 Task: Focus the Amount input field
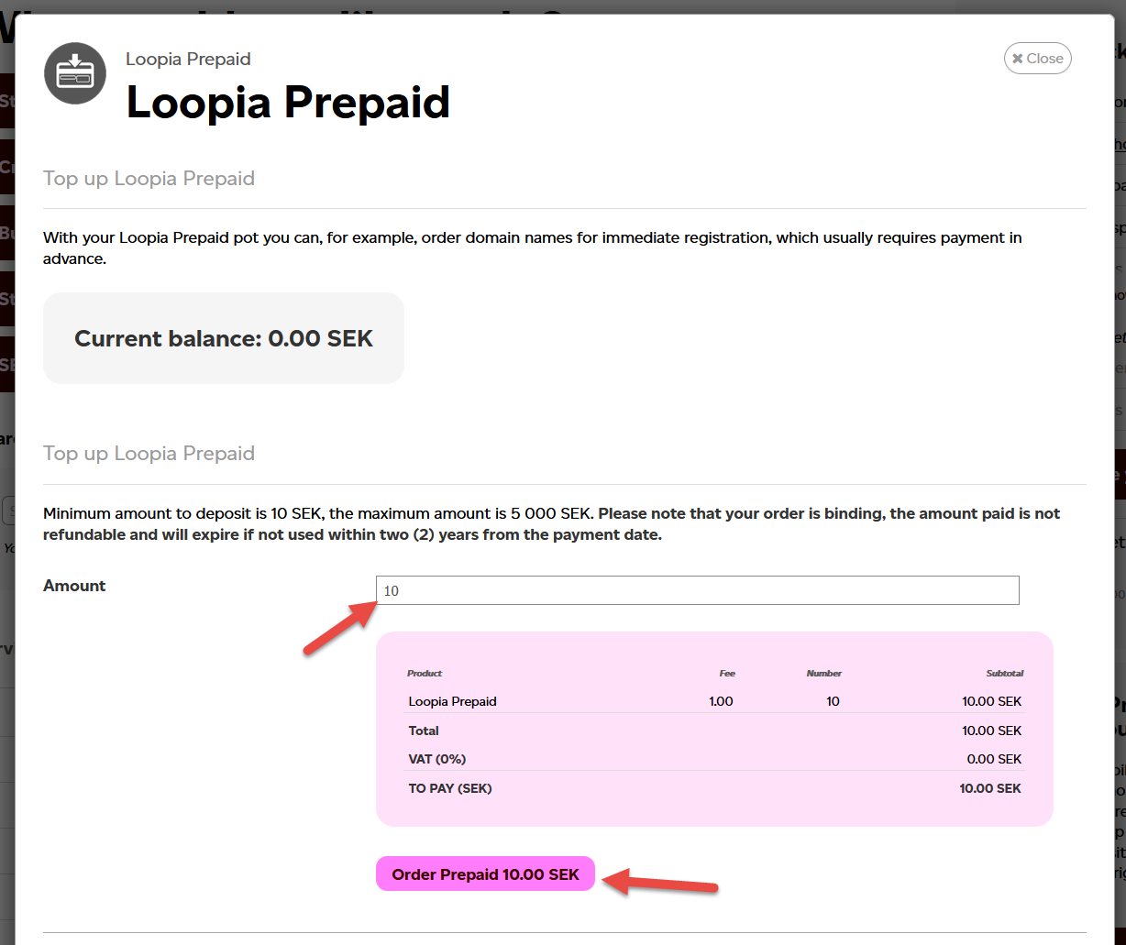pyautogui.click(x=697, y=590)
